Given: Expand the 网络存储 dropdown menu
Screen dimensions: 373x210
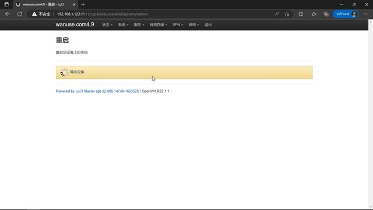Looking at the screenshot, I should (158, 24).
